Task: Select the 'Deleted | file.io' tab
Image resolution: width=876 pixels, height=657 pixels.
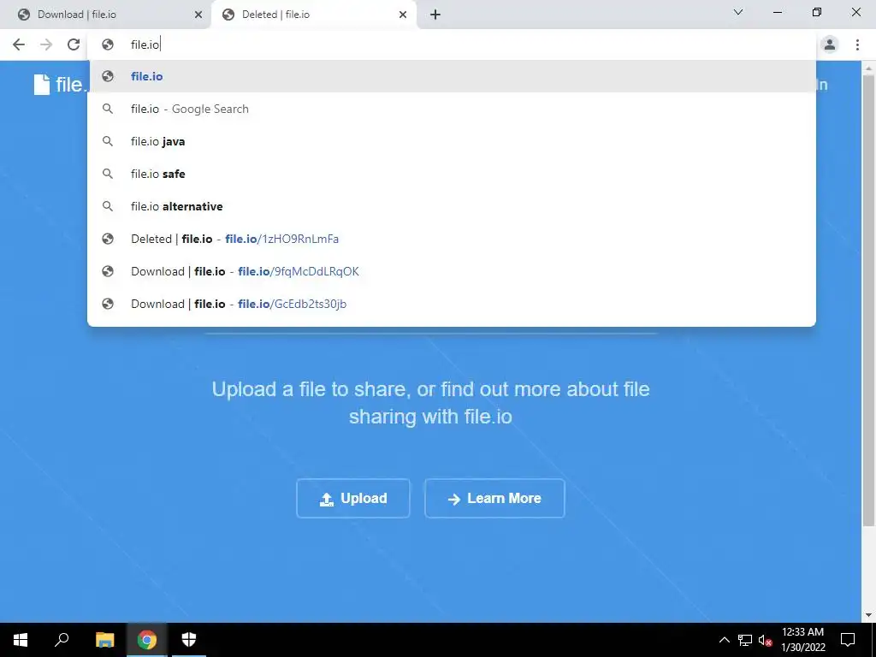Action: coord(314,15)
